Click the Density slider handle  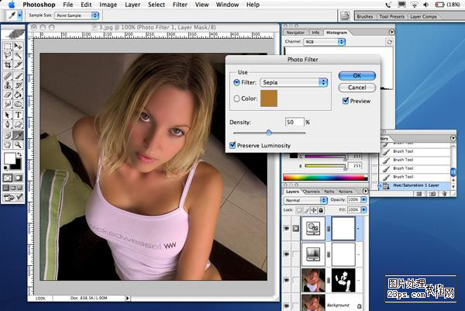click(269, 133)
